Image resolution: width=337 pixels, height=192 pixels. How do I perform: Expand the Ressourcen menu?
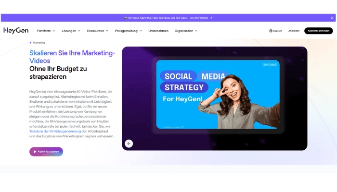click(97, 31)
